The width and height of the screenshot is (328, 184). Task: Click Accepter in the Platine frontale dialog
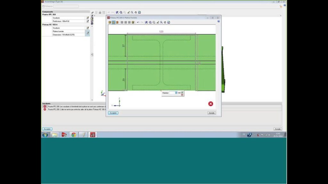coord(113,113)
